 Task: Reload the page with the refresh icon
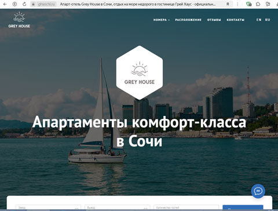(24, 4)
